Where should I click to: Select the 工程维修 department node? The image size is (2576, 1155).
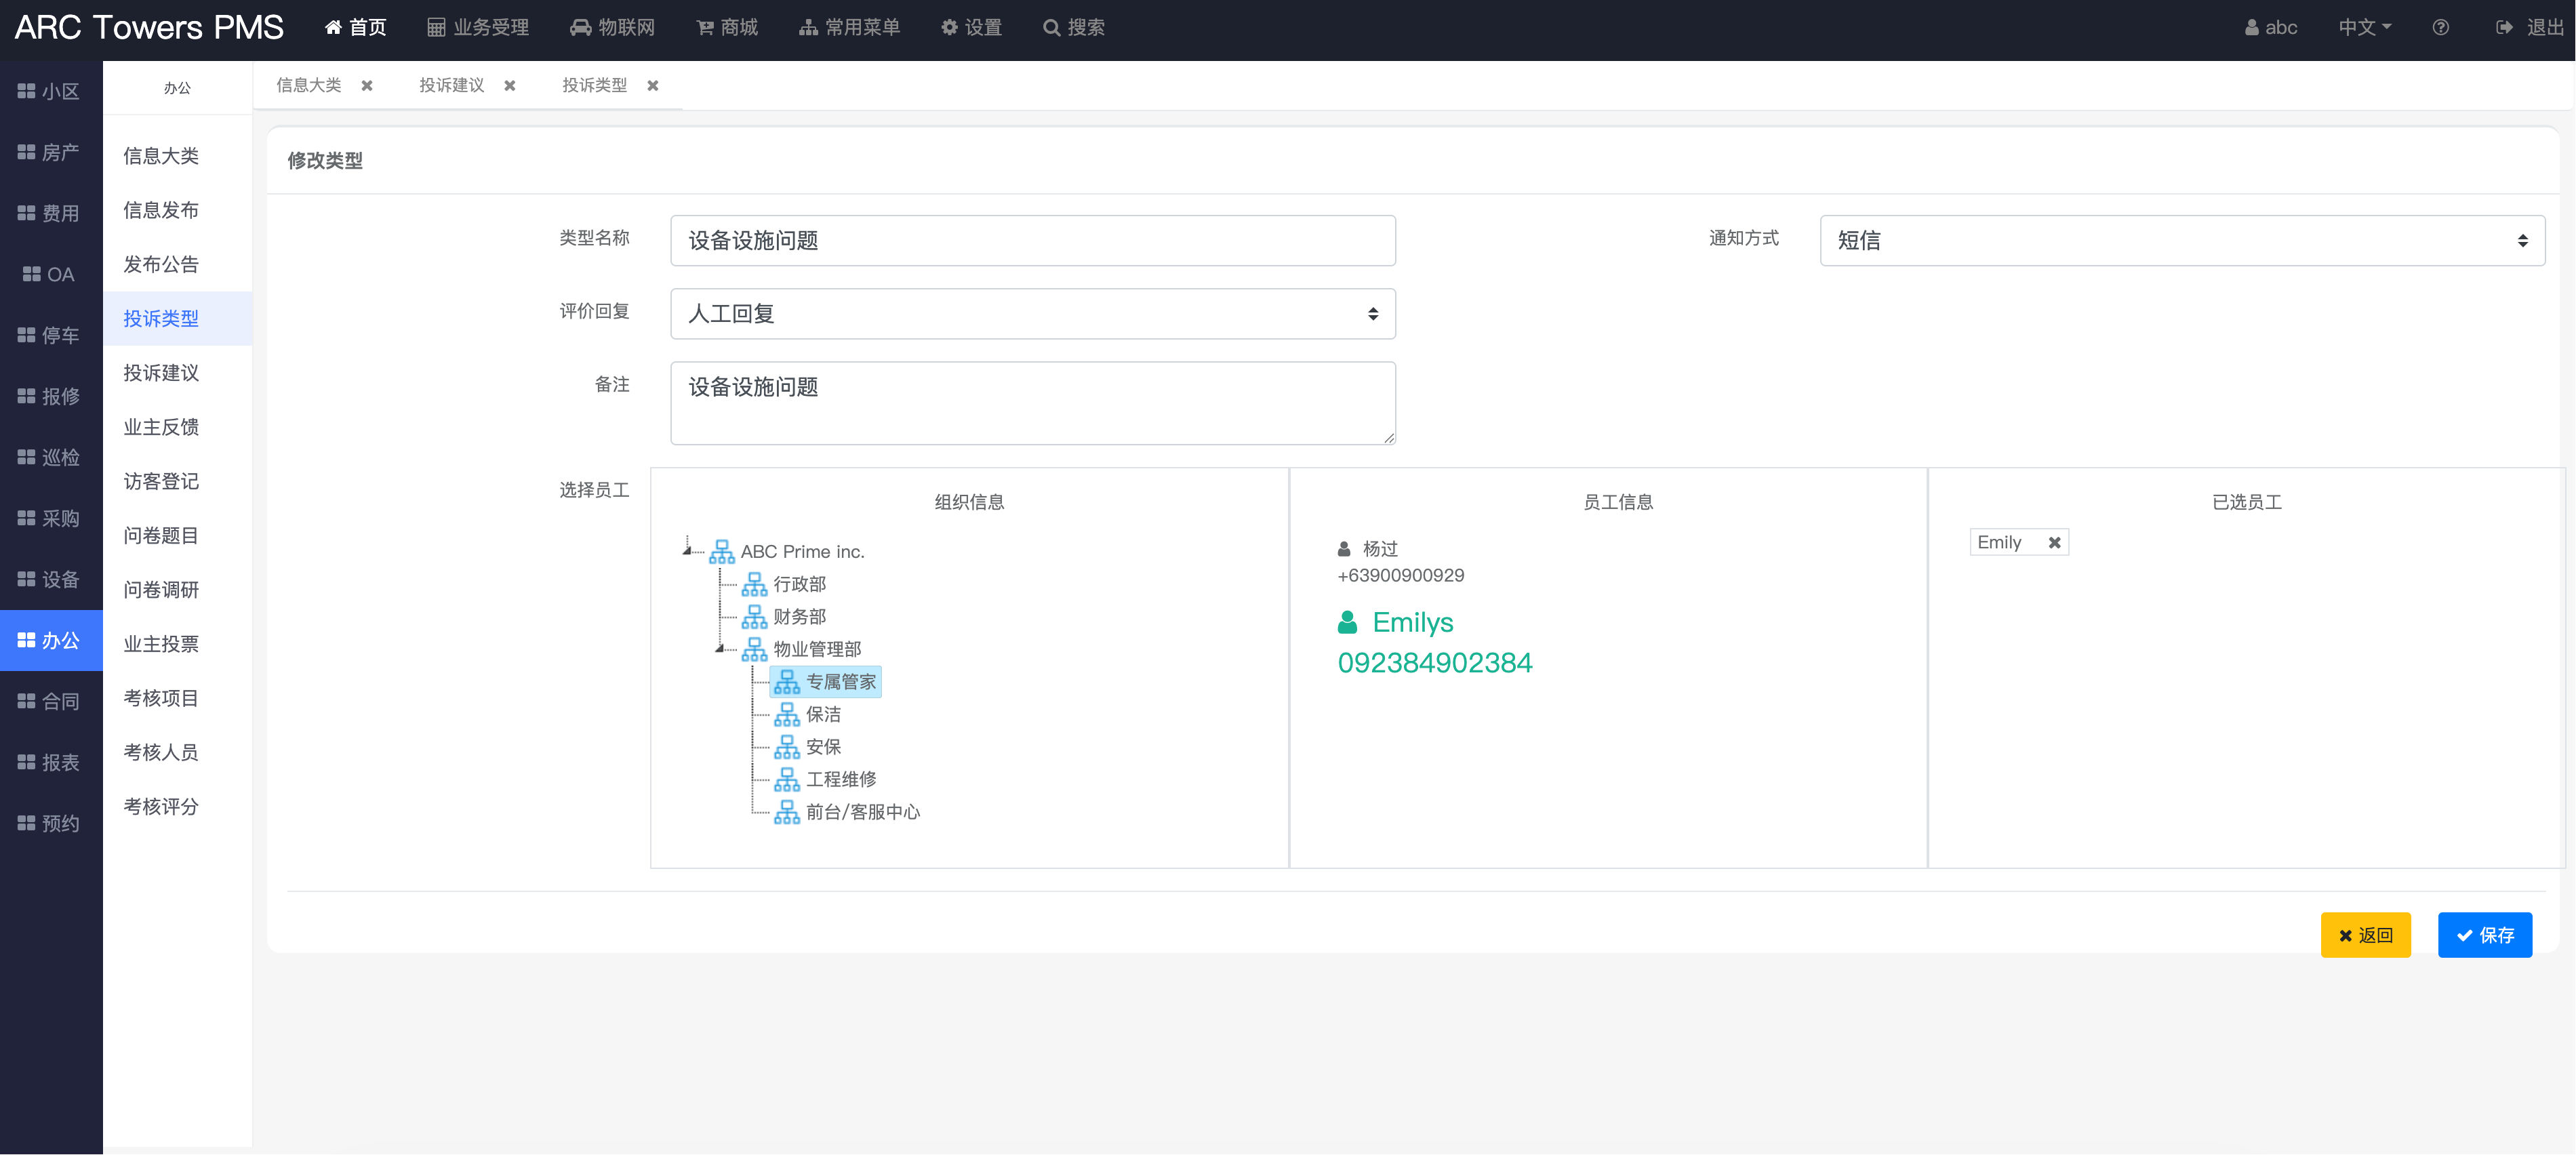(840, 779)
